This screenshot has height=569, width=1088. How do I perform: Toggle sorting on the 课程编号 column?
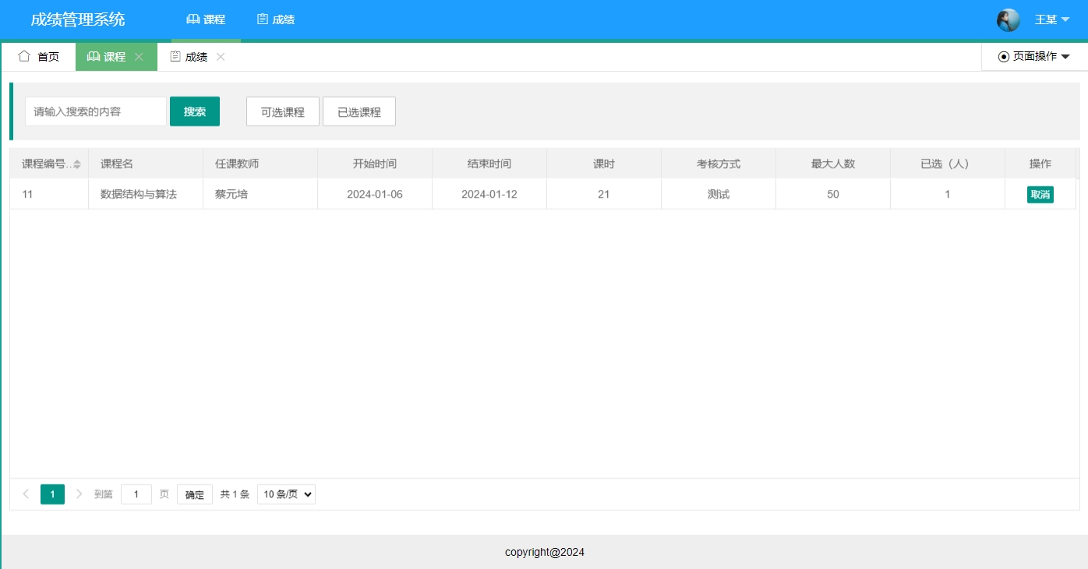pyautogui.click(x=48, y=162)
